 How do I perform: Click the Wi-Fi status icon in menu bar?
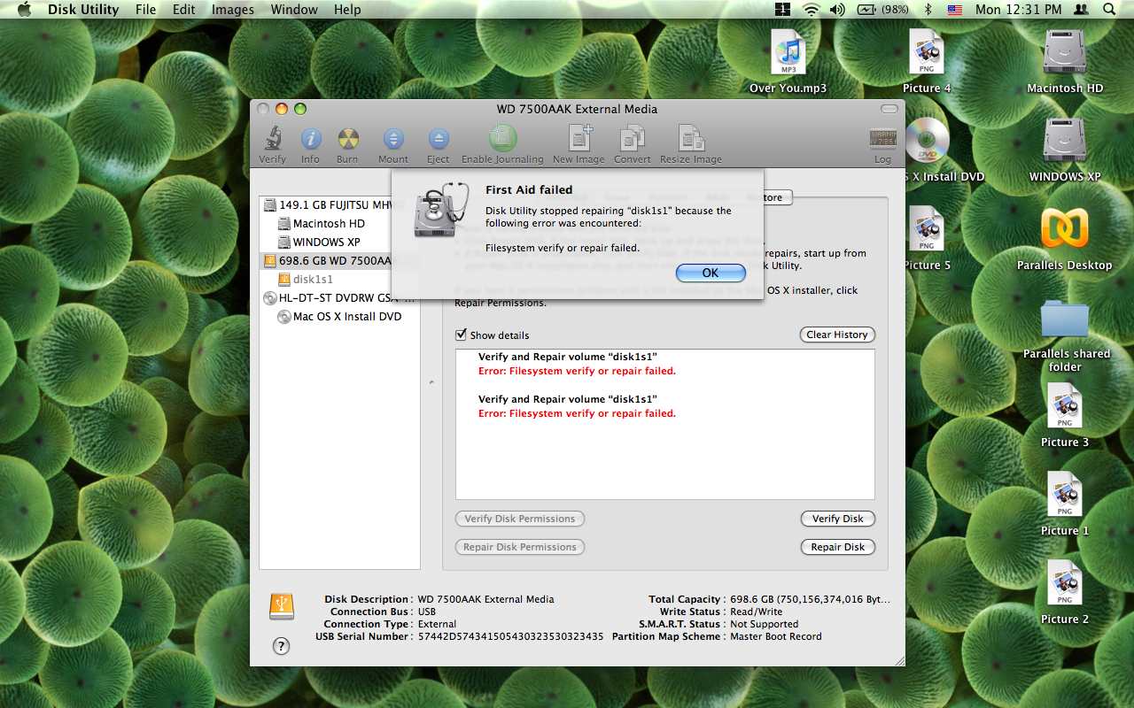click(x=811, y=10)
